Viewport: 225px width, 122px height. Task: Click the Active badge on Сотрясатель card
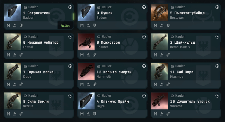(x=66, y=25)
